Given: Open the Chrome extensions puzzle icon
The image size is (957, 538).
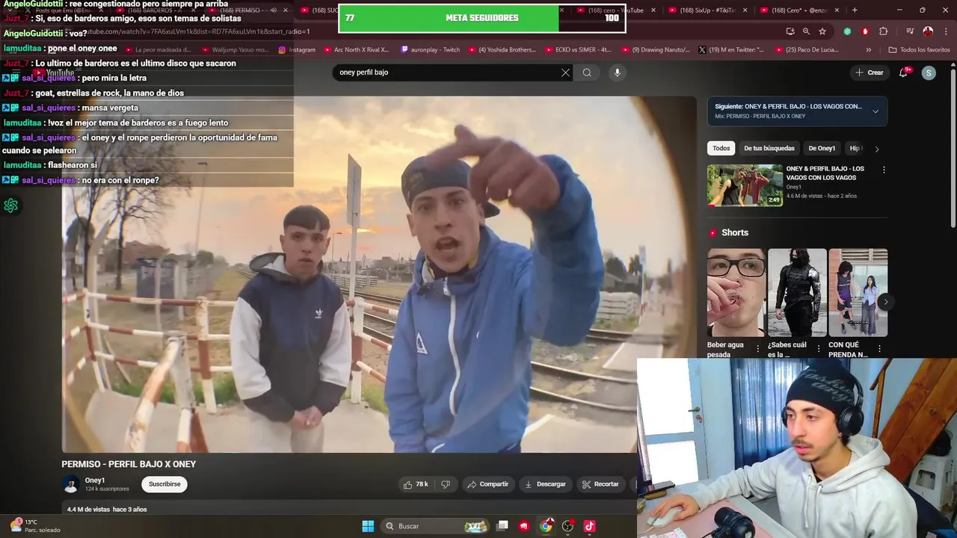Looking at the screenshot, I should coord(883,31).
